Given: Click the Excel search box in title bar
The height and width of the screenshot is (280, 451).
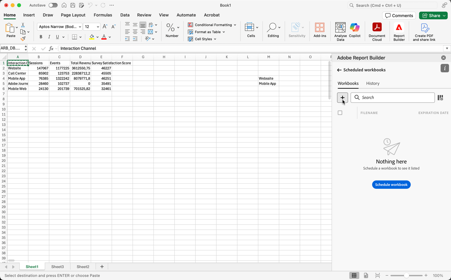Looking at the screenshot, I should pyautogui.click(x=392, y=5).
